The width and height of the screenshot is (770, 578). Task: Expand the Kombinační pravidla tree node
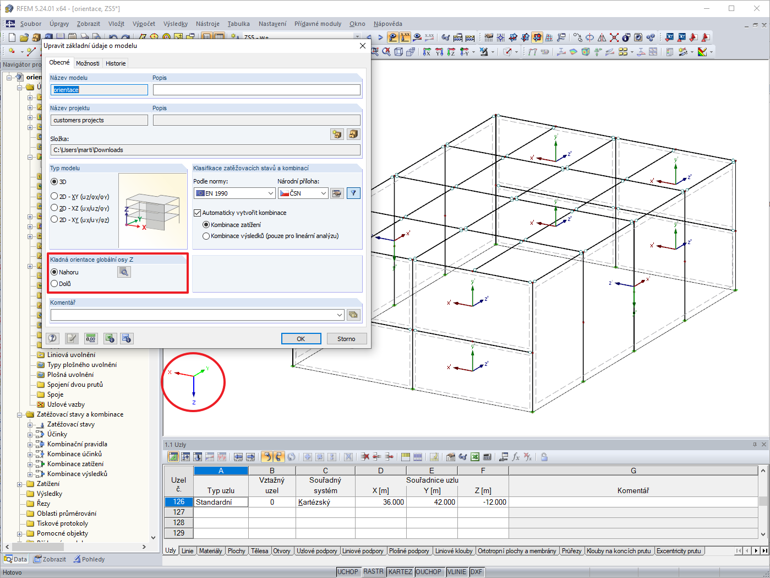tap(30, 444)
